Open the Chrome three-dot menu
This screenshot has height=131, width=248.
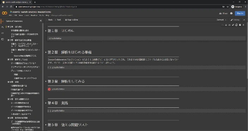click(x=246, y=7)
